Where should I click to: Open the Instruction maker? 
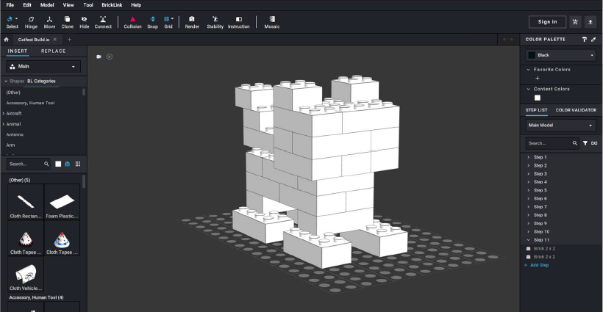(x=238, y=21)
